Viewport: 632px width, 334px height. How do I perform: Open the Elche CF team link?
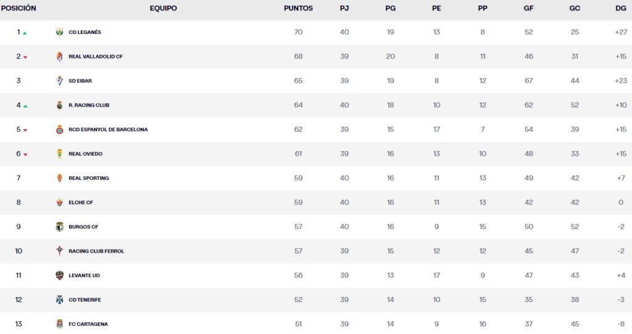(80, 203)
